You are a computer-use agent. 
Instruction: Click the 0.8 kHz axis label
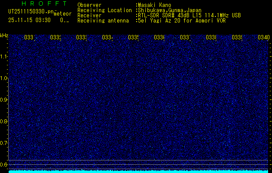(4, 121)
